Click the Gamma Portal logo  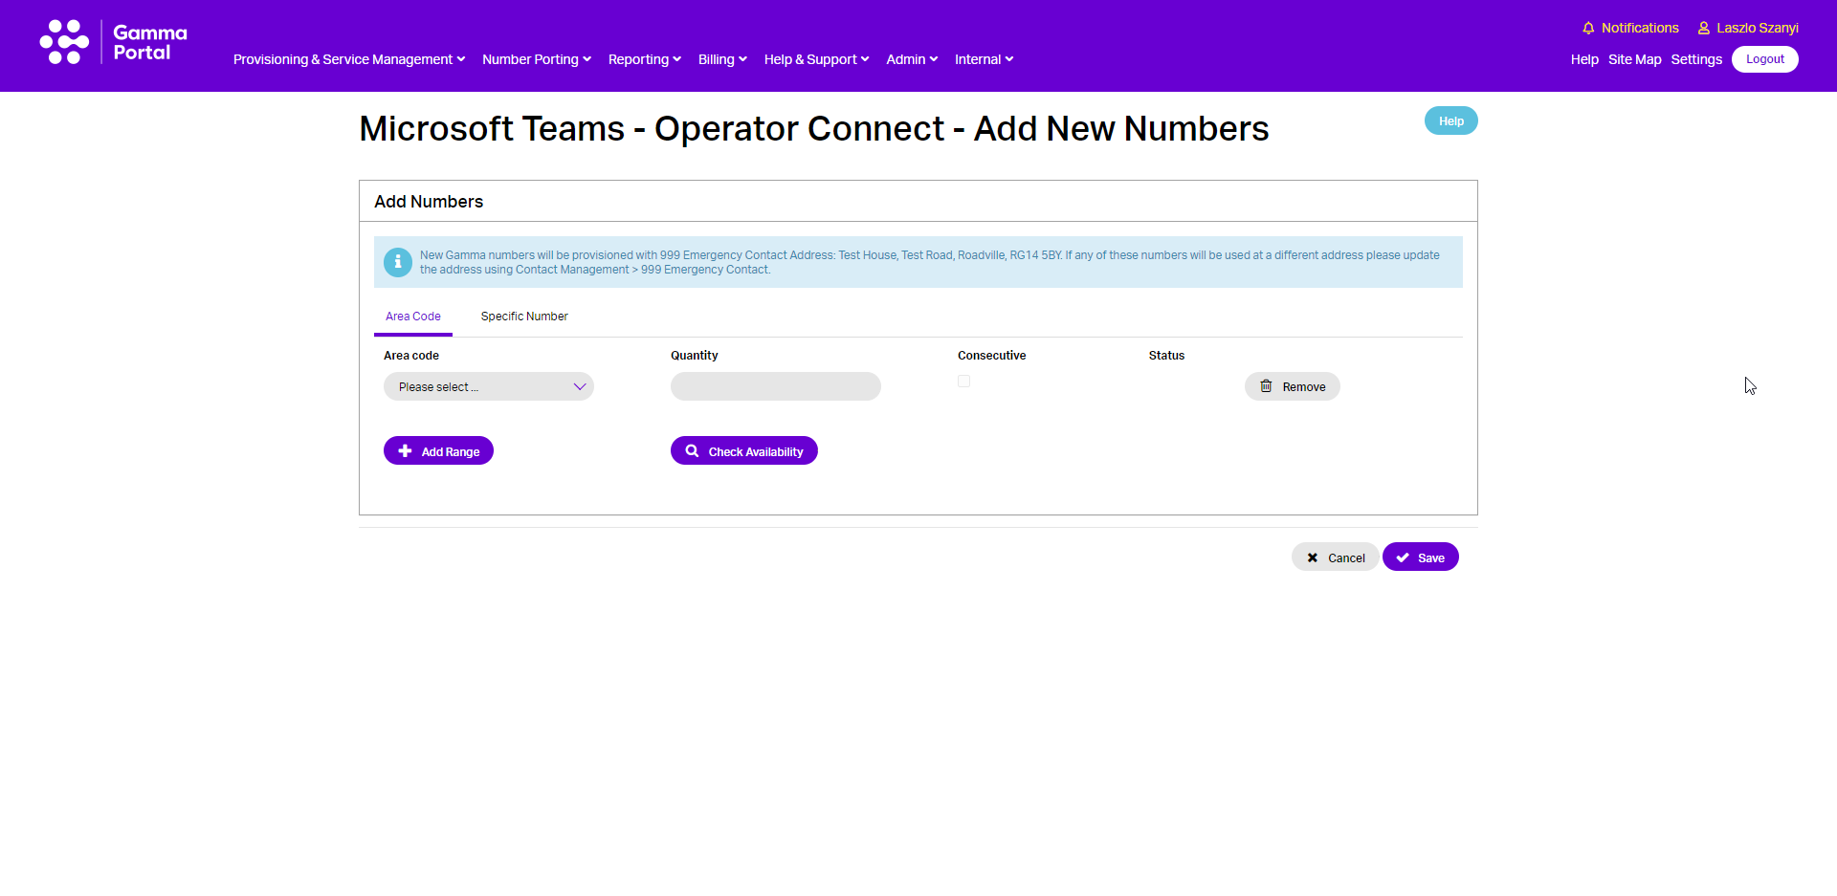pyautogui.click(x=113, y=42)
